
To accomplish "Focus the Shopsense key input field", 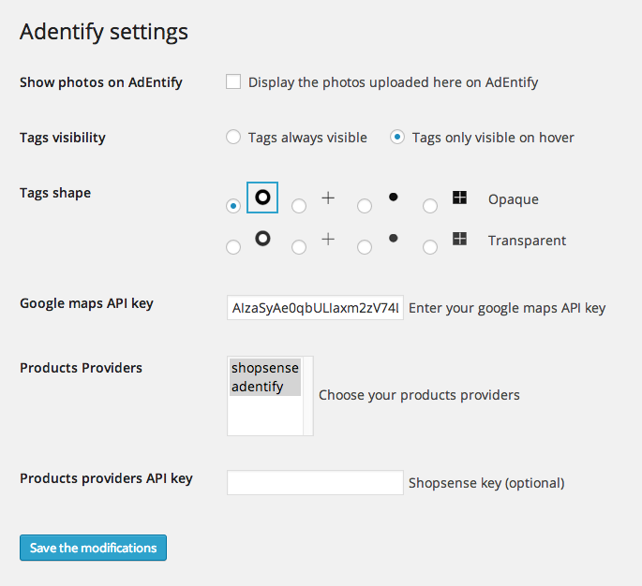I will pyautogui.click(x=315, y=482).
